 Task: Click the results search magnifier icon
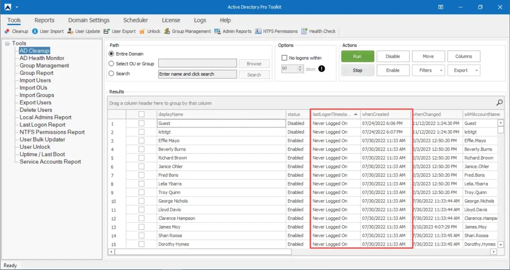pyautogui.click(x=500, y=103)
